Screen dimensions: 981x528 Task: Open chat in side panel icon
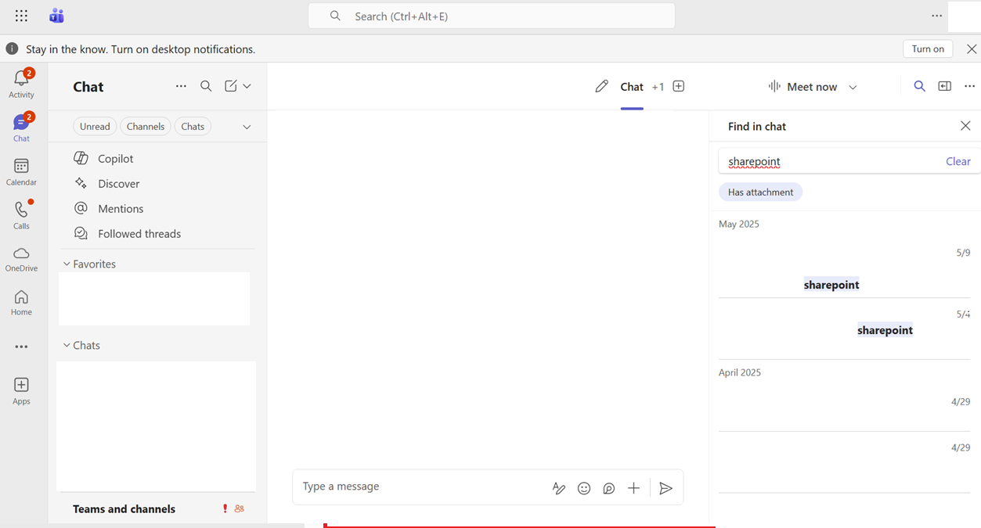click(945, 86)
